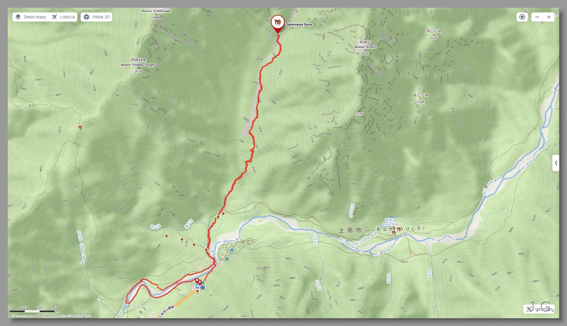The height and width of the screenshot is (326, 567).
Task: Click the map scale bar
Action: pyautogui.click(x=32, y=311)
